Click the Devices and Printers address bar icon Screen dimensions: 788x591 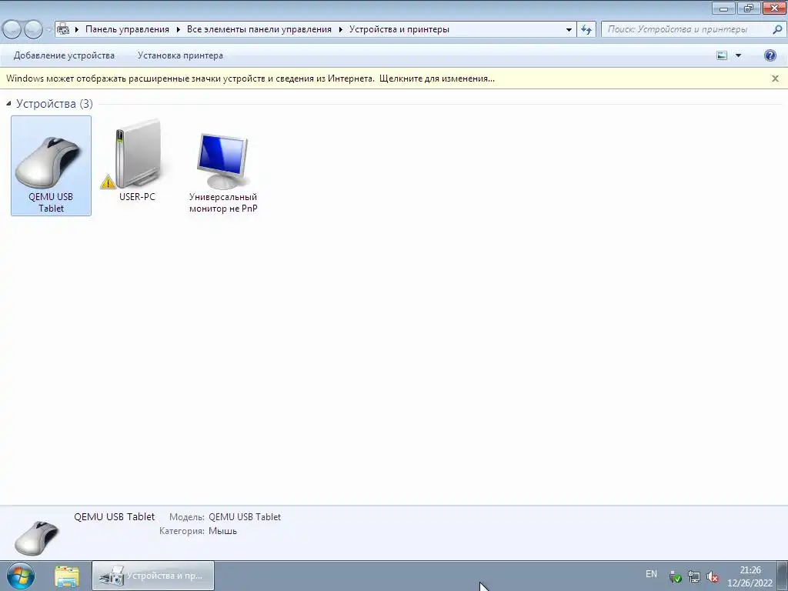point(63,29)
